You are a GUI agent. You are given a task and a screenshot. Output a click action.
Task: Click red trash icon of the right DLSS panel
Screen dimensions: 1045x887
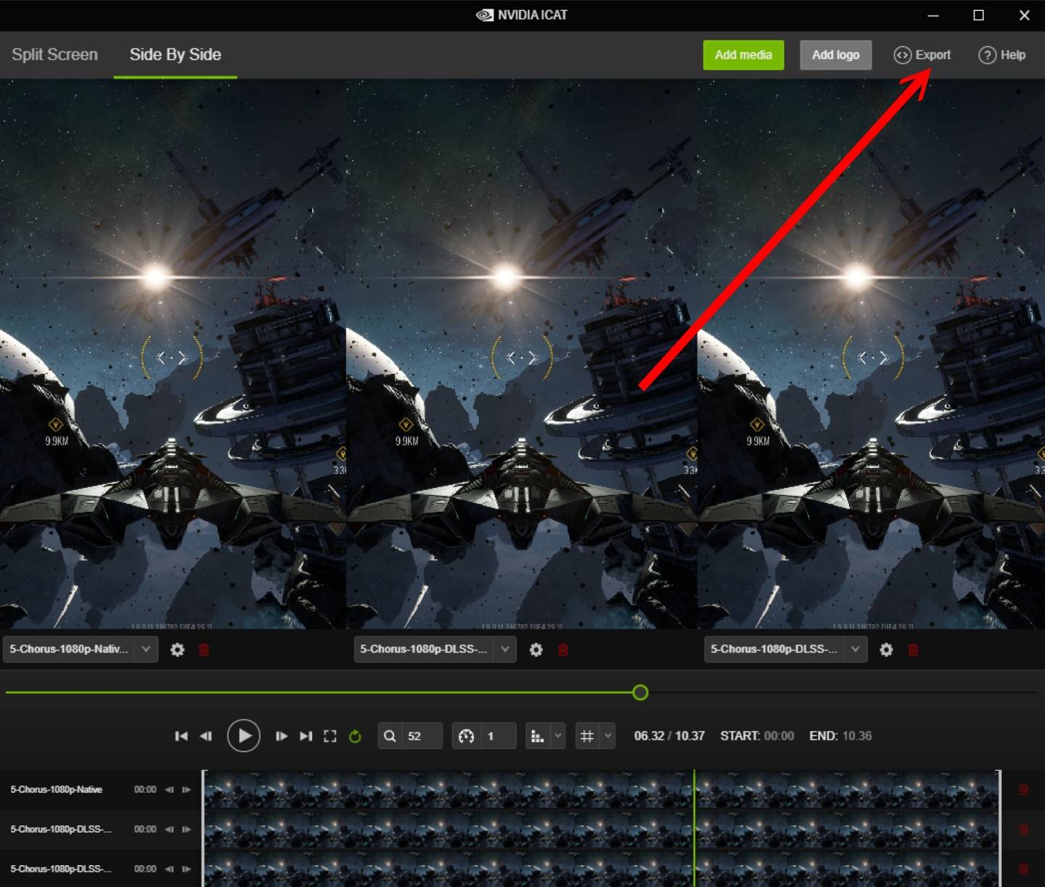pyautogui.click(x=913, y=650)
